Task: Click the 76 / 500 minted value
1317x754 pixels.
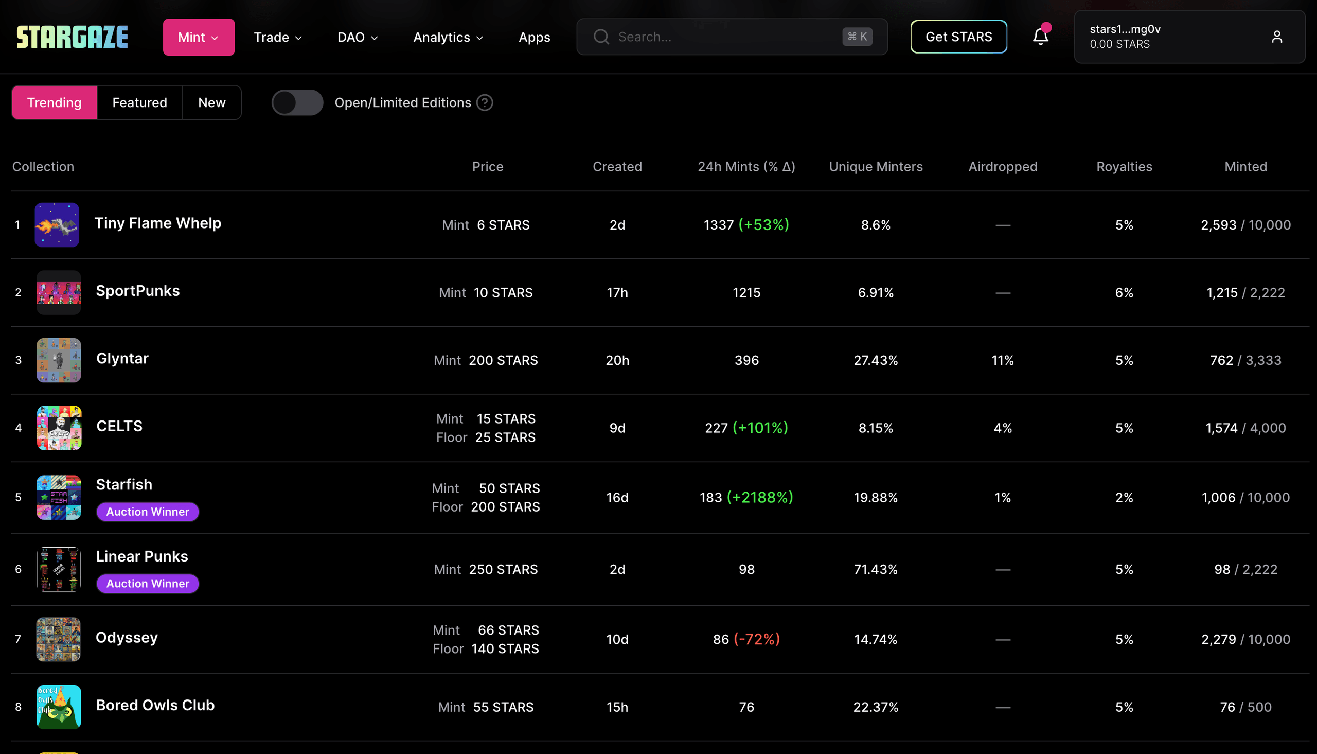Action: click(1245, 707)
